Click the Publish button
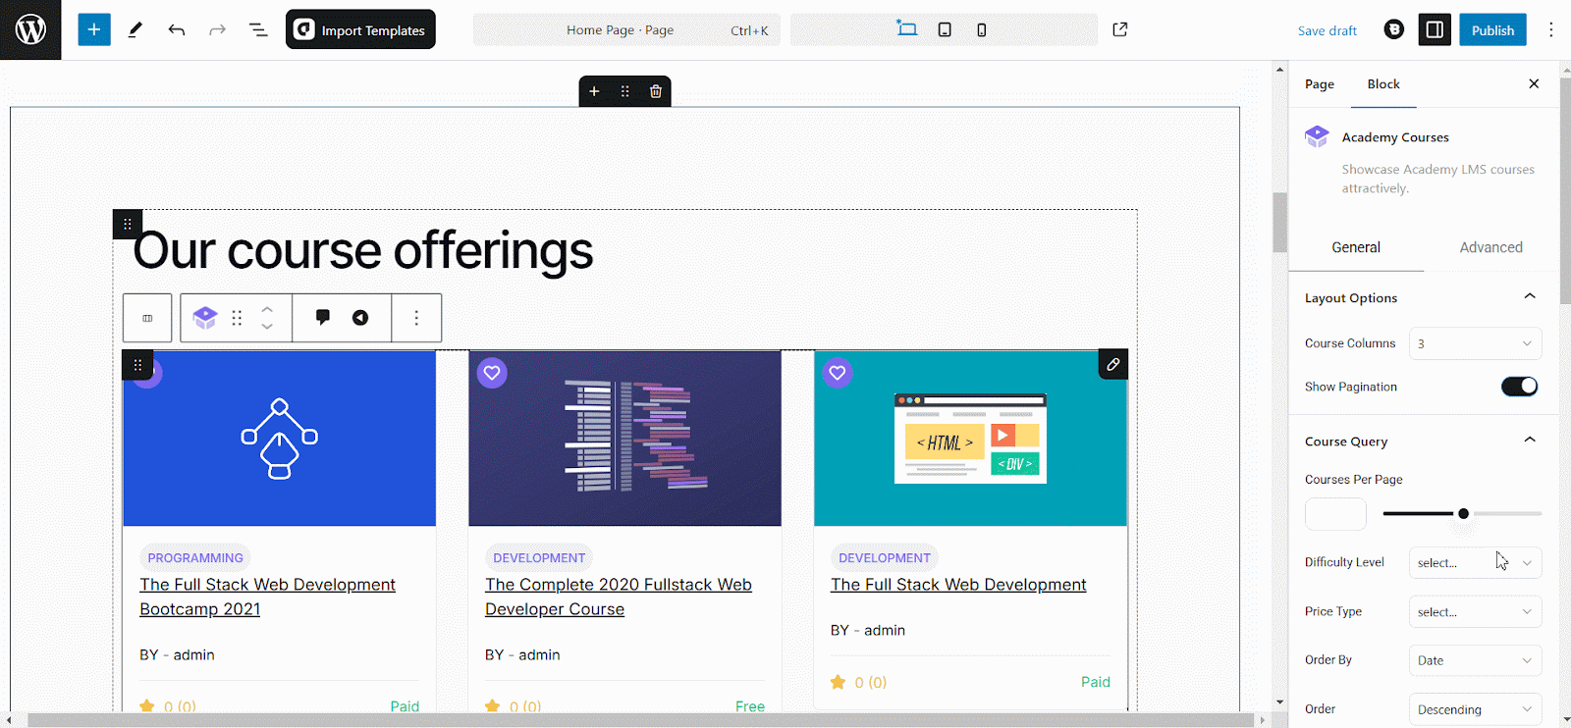 point(1492,29)
